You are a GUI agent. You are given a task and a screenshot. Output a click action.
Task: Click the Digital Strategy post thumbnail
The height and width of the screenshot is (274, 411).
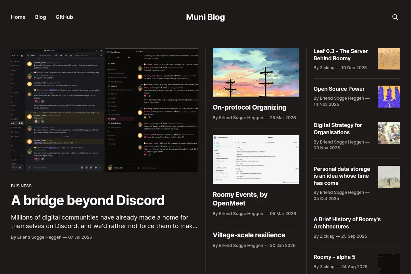389,133
